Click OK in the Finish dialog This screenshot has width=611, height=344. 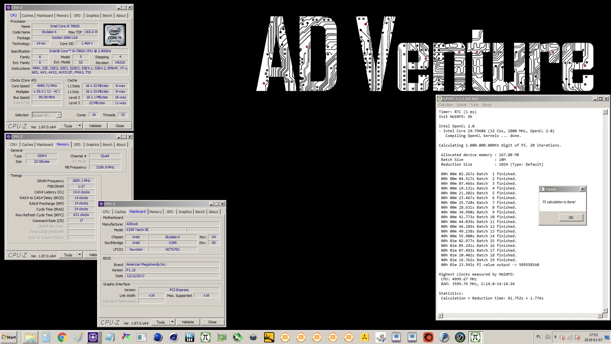(x=571, y=218)
